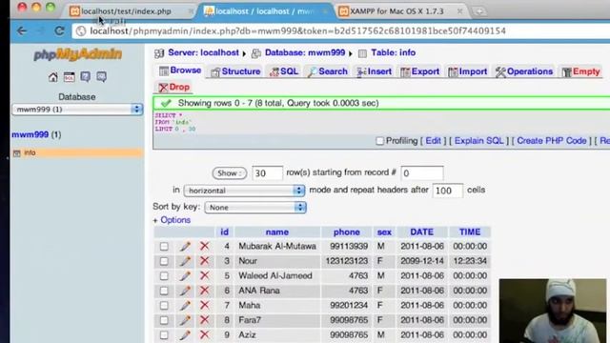
Task: Edit row for Mubarak Al-Mutawa with pencil icon
Action: 185,246
